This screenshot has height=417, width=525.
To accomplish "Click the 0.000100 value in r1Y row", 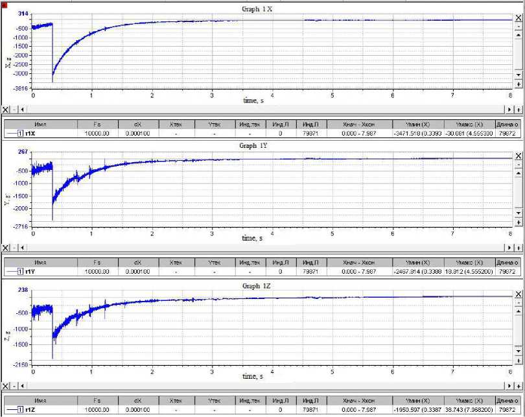I will pyautogui.click(x=137, y=272).
